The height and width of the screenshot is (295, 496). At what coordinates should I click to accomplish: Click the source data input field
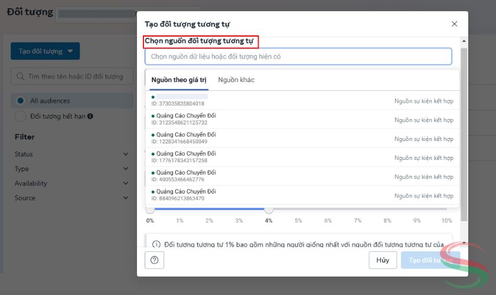click(x=298, y=57)
